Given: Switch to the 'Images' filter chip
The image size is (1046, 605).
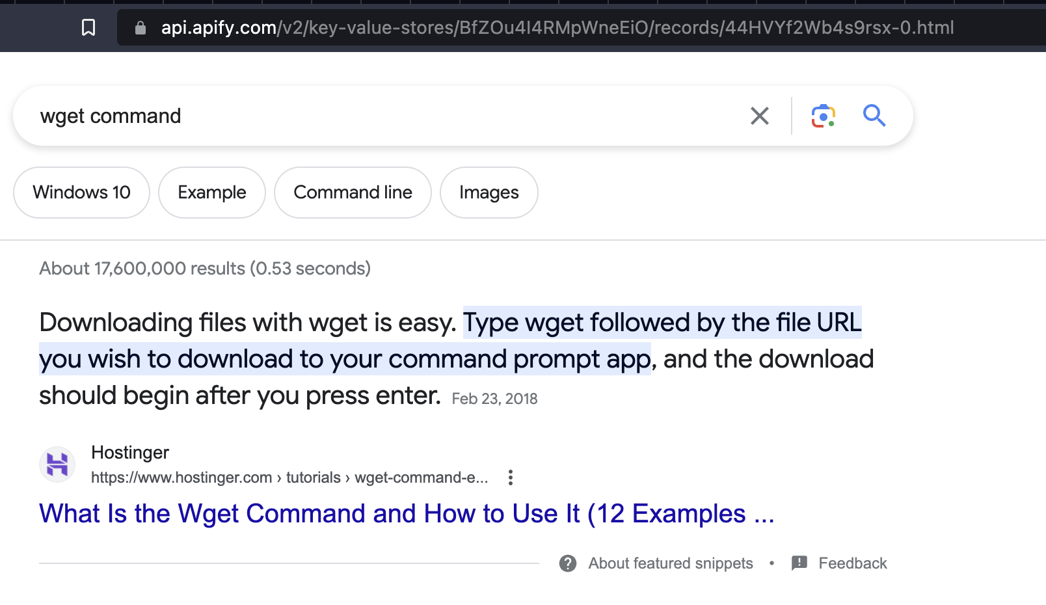Looking at the screenshot, I should click(x=489, y=193).
